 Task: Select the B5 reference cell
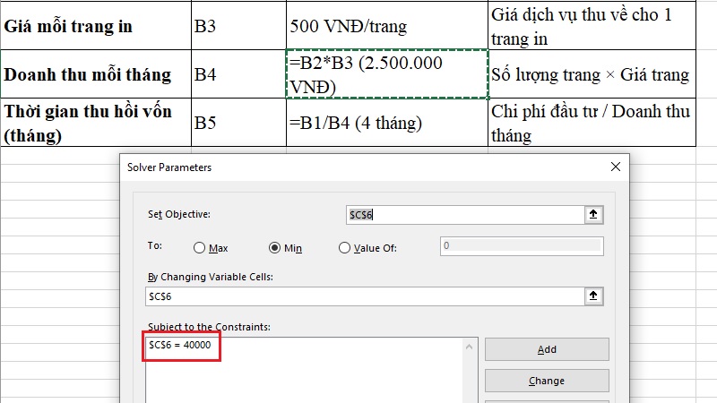tap(238, 123)
